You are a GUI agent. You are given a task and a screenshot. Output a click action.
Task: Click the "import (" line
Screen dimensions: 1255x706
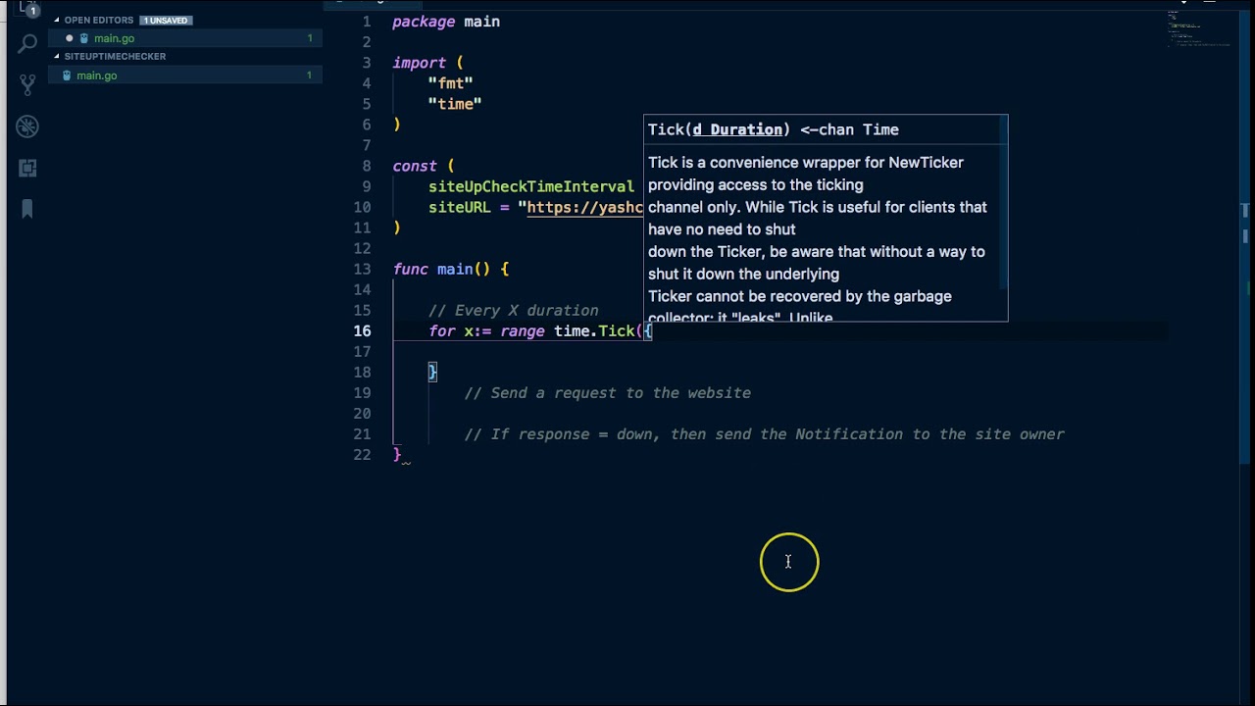click(x=428, y=63)
